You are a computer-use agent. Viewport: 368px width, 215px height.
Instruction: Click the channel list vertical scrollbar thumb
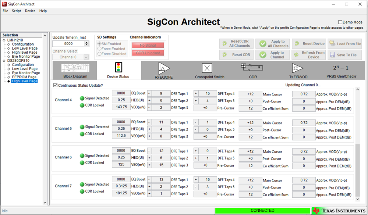point(358,170)
